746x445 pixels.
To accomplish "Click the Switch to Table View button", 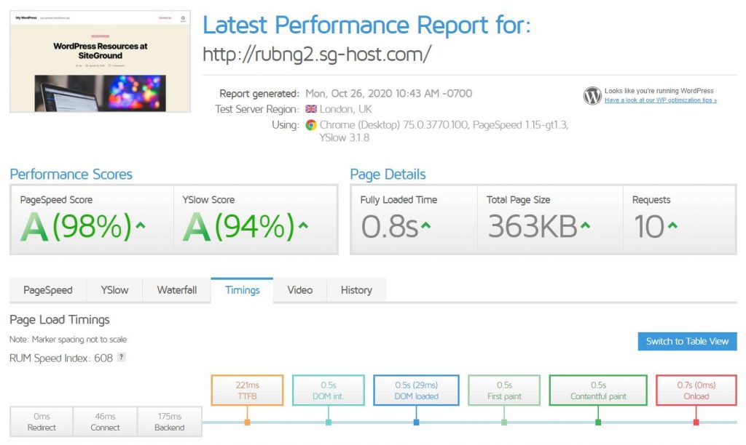I will point(686,341).
